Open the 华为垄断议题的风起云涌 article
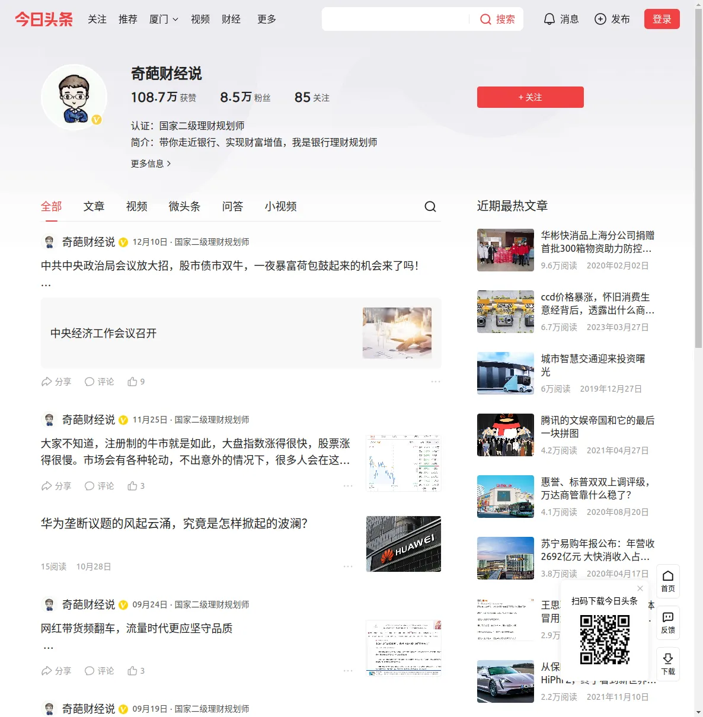The image size is (703, 717). [174, 523]
